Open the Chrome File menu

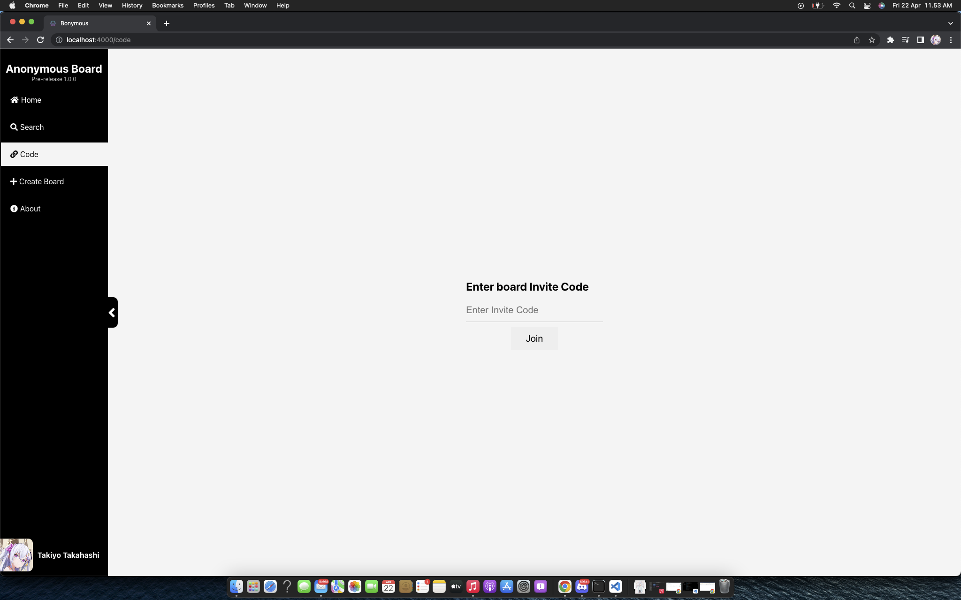click(x=62, y=6)
